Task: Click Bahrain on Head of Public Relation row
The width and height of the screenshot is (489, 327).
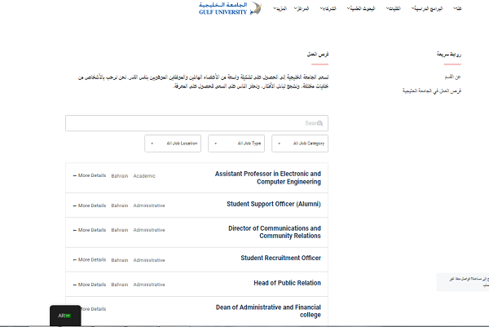Action: coord(120,285)
